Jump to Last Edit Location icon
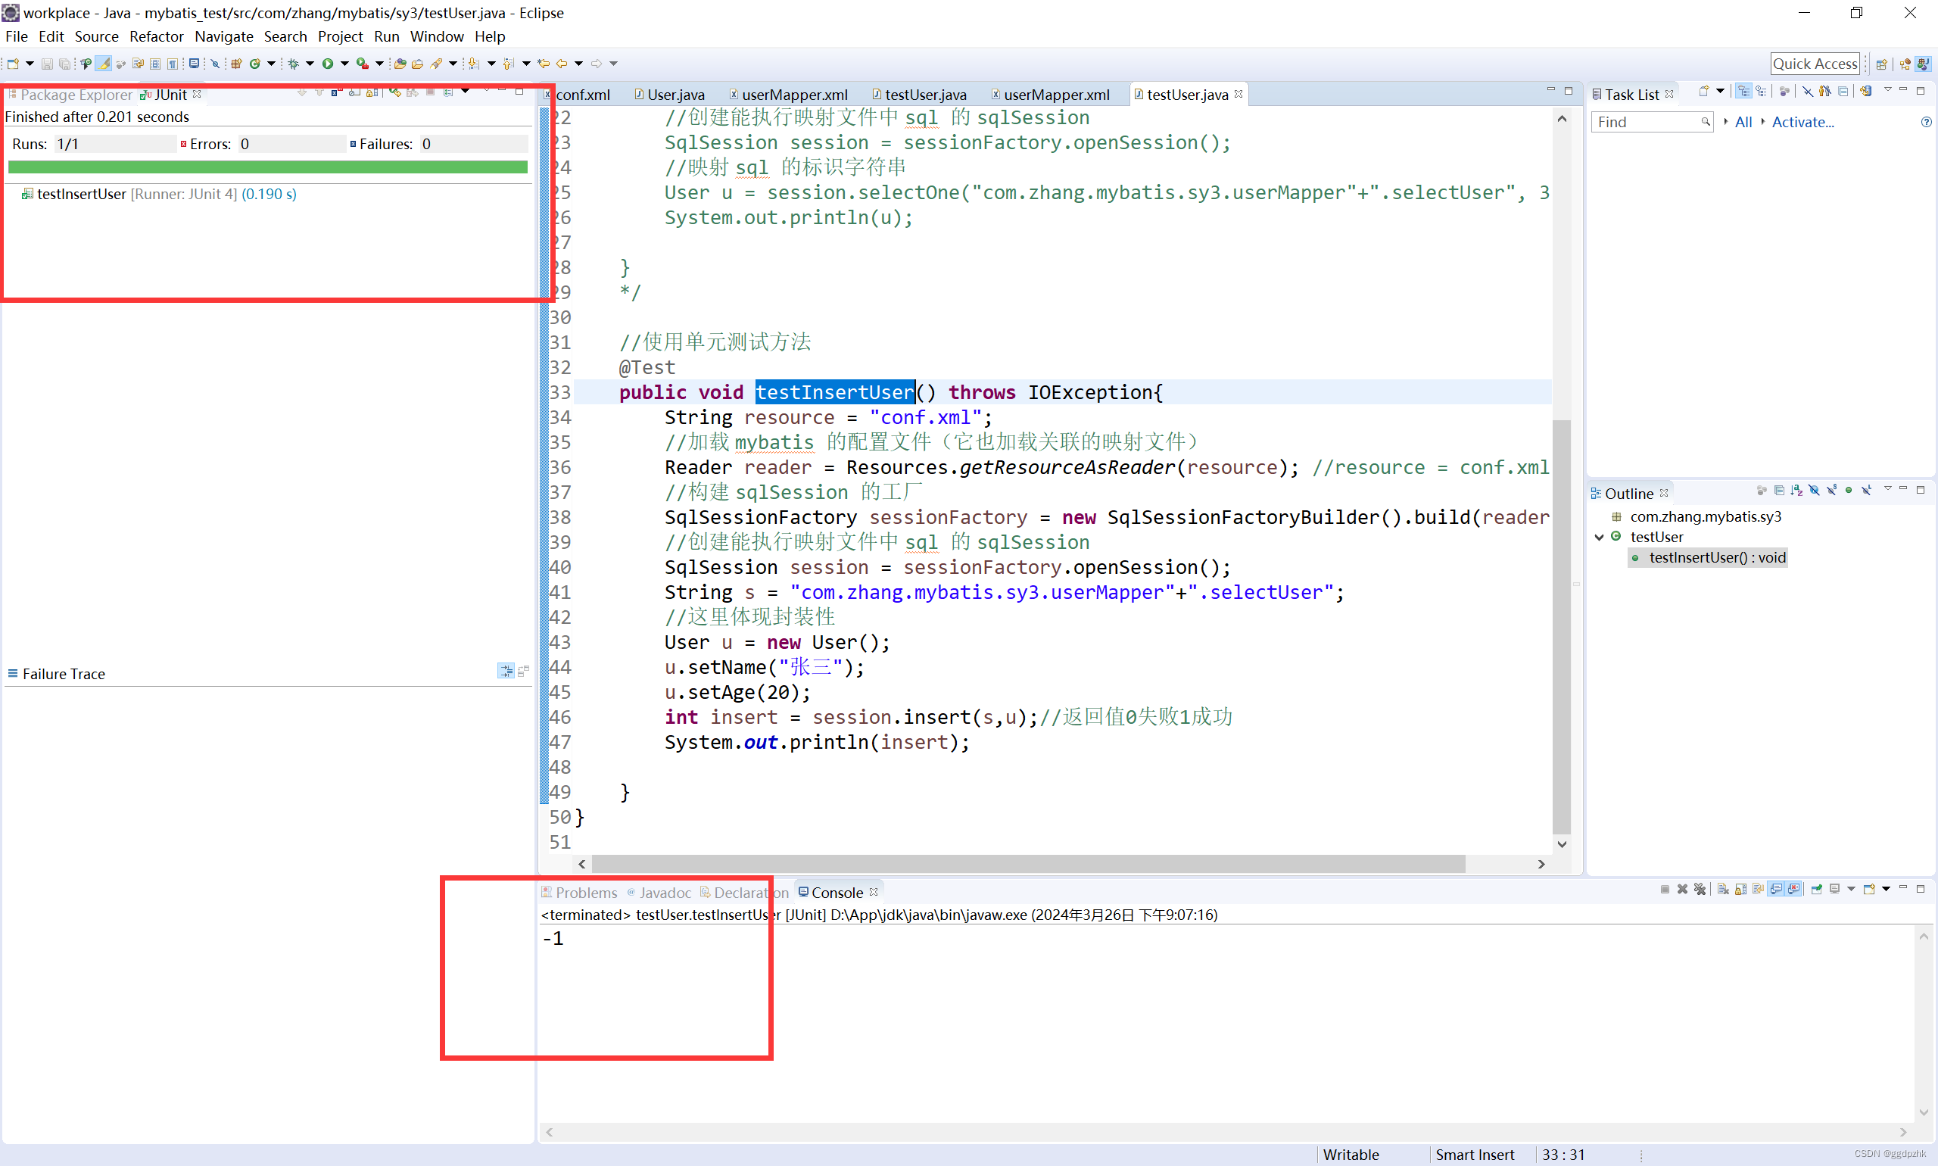The height and width of the screenshot is (1166, 1938). tap(544, 64)
